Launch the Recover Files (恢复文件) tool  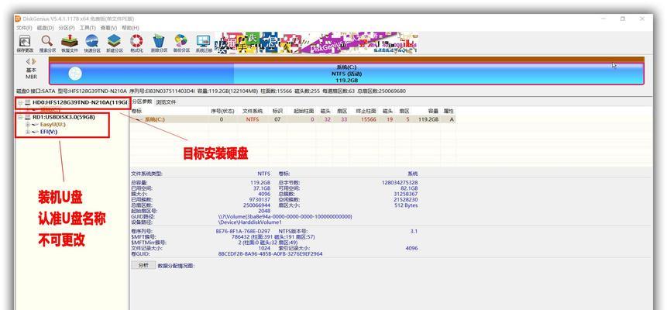[x=70, y=43]
